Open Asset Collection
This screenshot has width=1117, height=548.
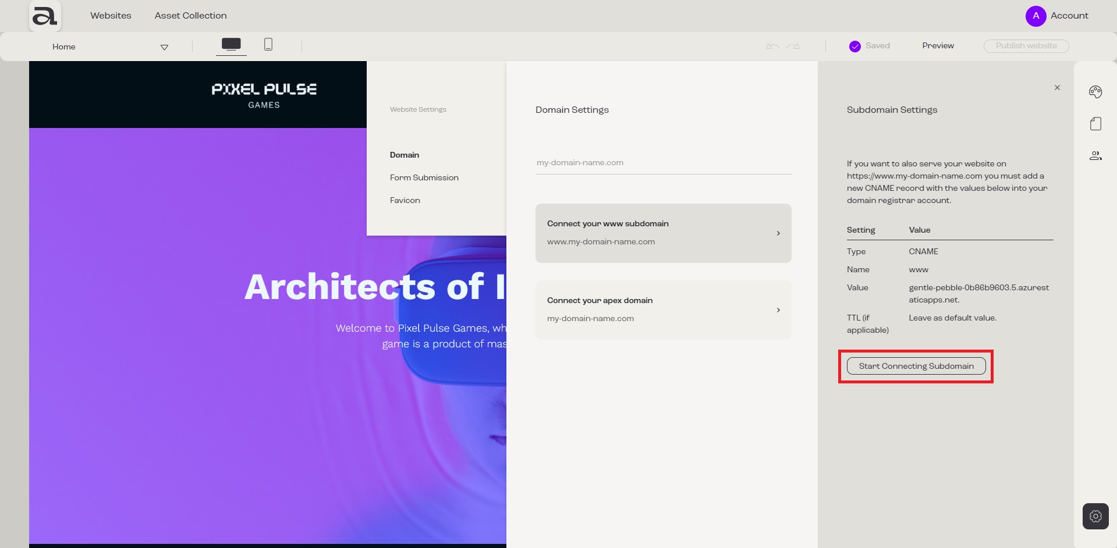point(190,16)
